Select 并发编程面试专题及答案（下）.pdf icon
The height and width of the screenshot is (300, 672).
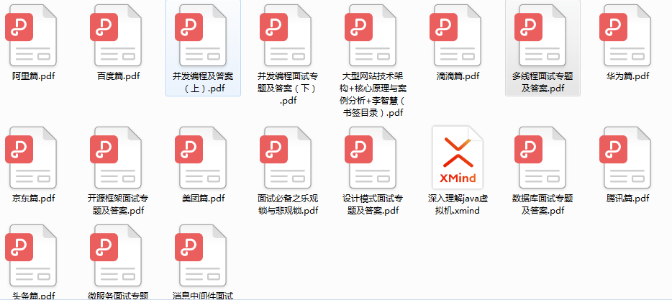[286, 35]
